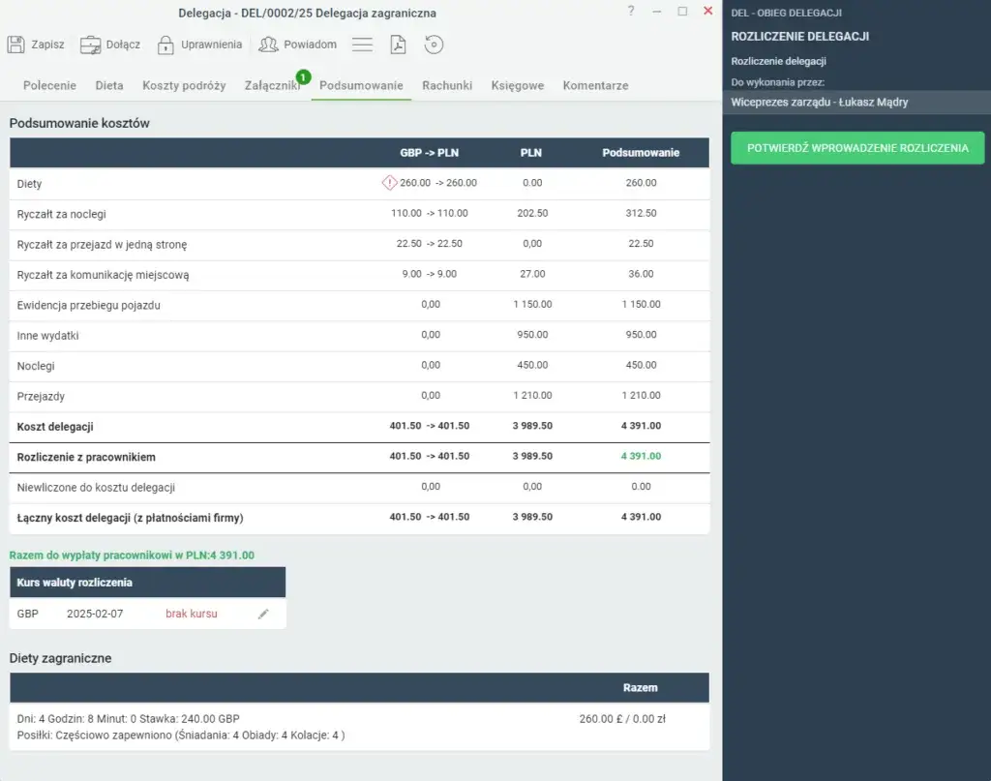Image resolution: width=991 pixels, height=781 pixels.
Task: Switch to the Księgowe tab
Action: [x=517, y=85]
